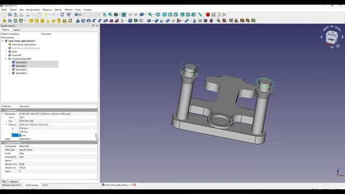This screenshot has height=194, width=345.
Task: Select the Комбо панель bottom tab
Action: click(32, 185)
